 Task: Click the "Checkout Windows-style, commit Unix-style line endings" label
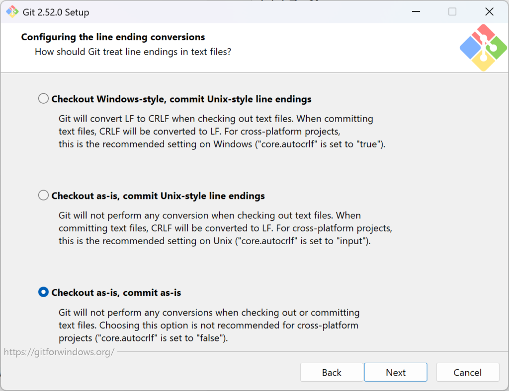point(181,99)
